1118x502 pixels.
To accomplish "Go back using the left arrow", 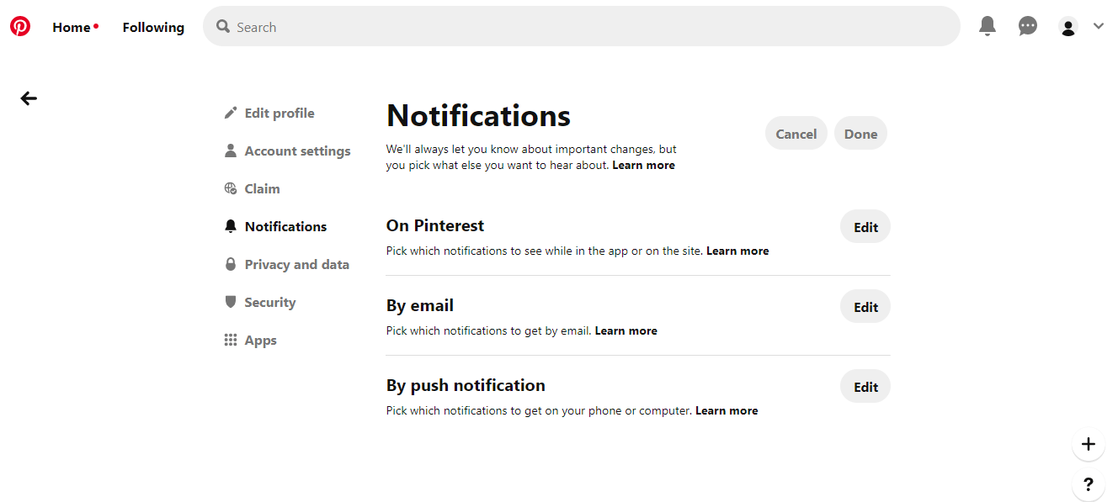I will click(x=29, y=98).
